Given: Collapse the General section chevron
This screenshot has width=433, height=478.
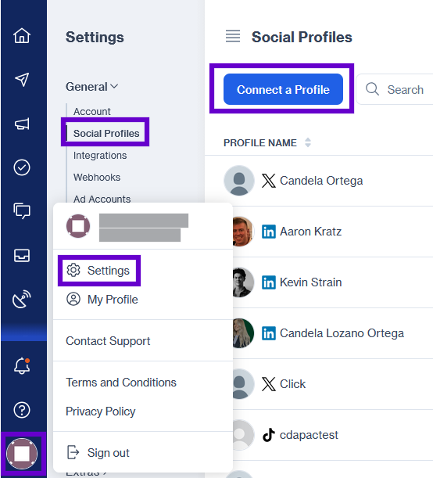Looking at the screenshot, I should 114,87.
